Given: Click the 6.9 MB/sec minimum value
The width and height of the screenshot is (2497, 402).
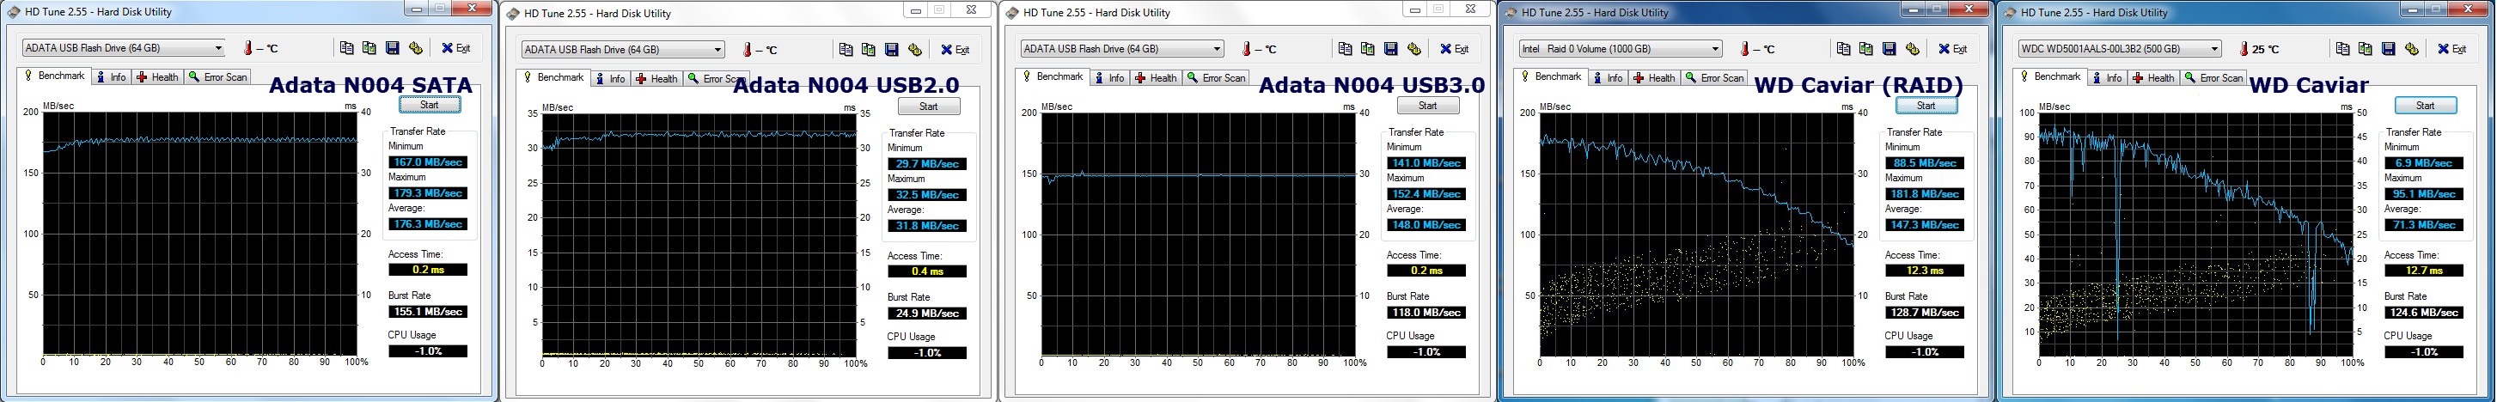Looking at the screenshot, I should coord(2424,162).
